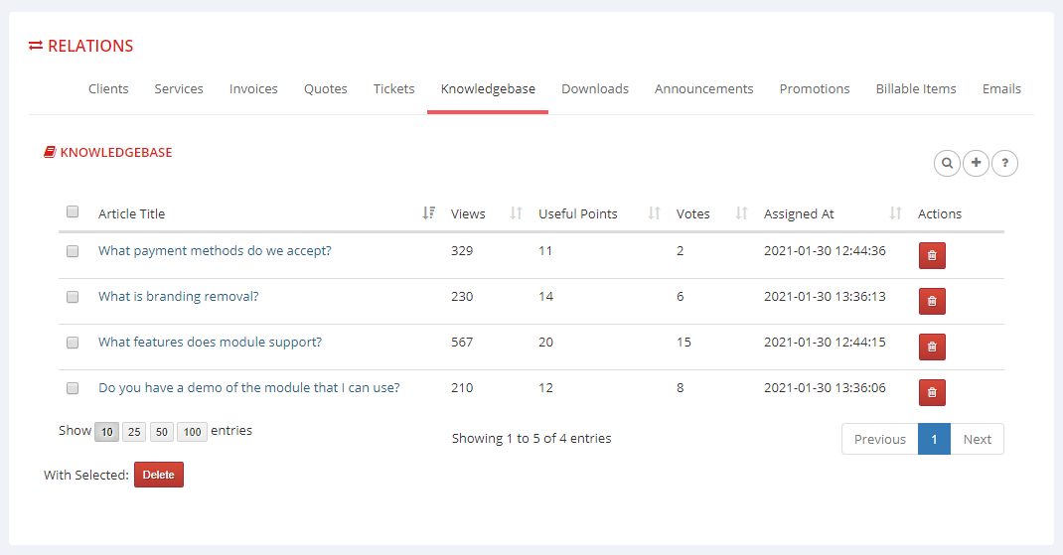
Task: Sort by Article Title using sort icon
Action: point(428,213)
